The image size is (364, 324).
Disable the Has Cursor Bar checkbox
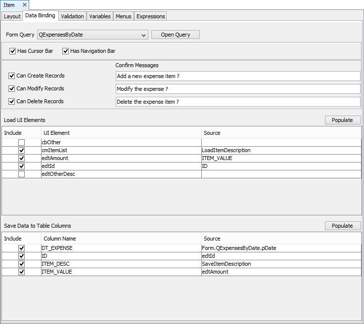click(x=12, y=51)
